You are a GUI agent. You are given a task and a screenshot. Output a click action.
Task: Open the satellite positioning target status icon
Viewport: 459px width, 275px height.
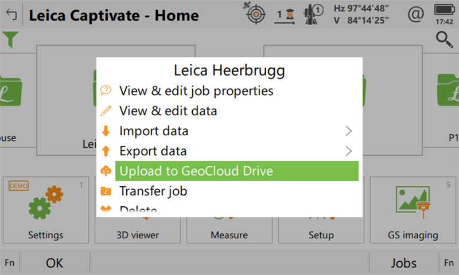coord(255,14)
